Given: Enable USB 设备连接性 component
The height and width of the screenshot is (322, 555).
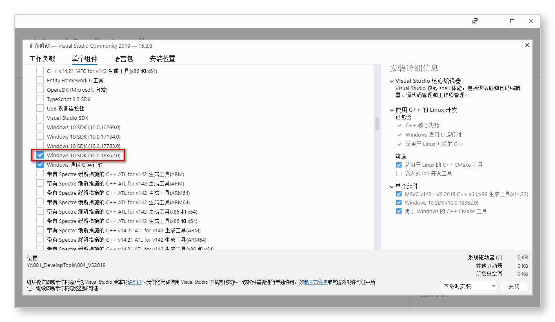Looking at the screenshot, I should click(x=40, y=108).
